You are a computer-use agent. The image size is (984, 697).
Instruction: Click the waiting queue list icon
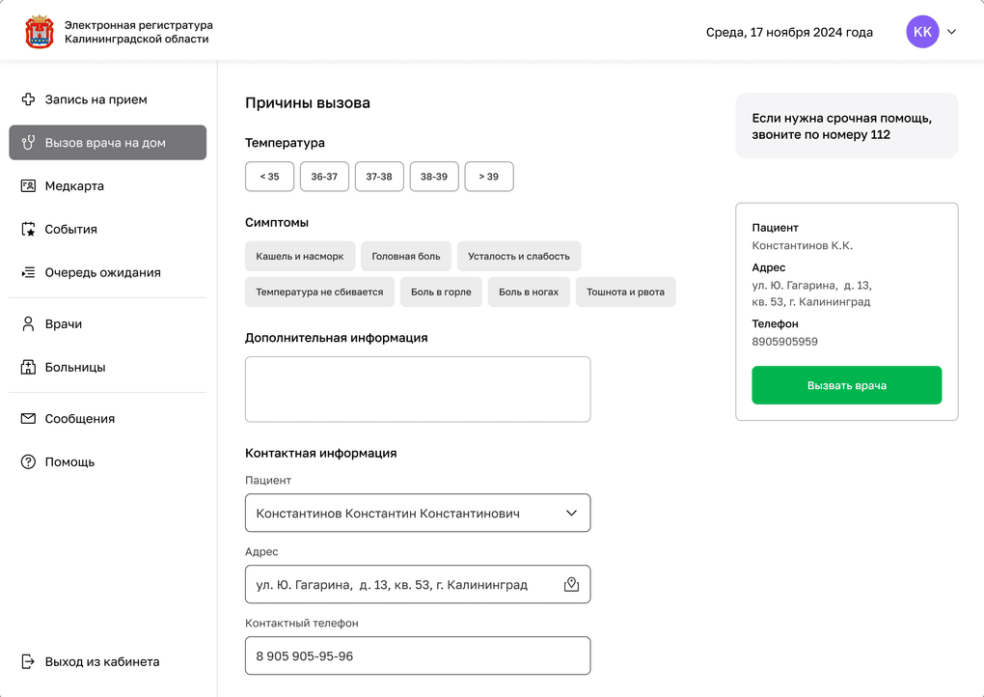pos(28,273)
